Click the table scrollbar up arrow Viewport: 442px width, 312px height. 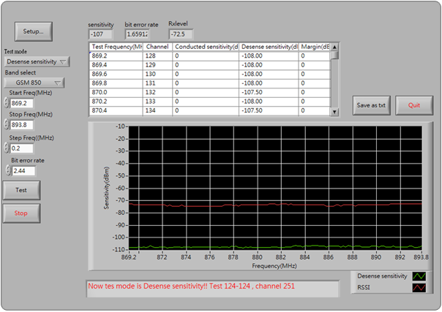[x=334, y=47]
